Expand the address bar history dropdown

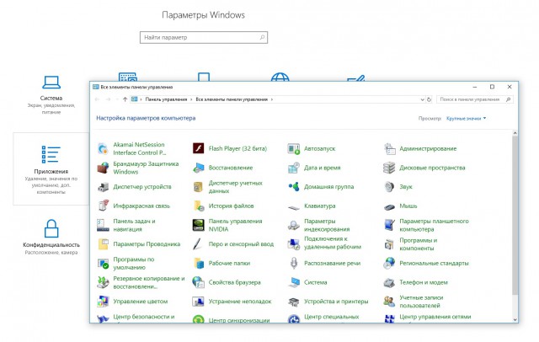[x=422, y=99]
